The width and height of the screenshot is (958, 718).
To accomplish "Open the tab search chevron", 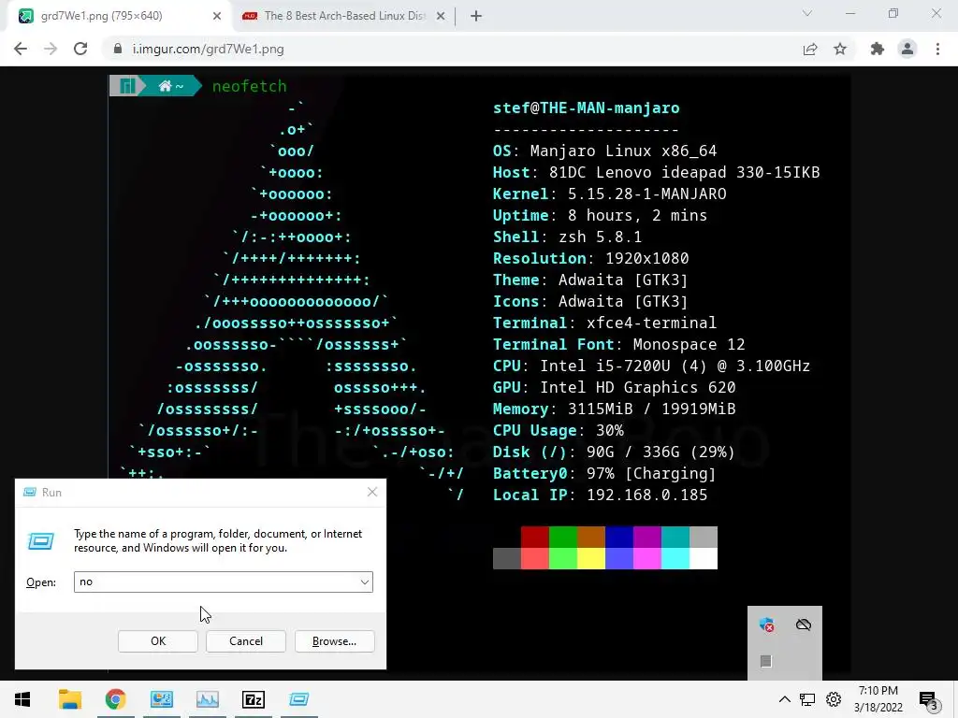I will click(x=807, y=13).
